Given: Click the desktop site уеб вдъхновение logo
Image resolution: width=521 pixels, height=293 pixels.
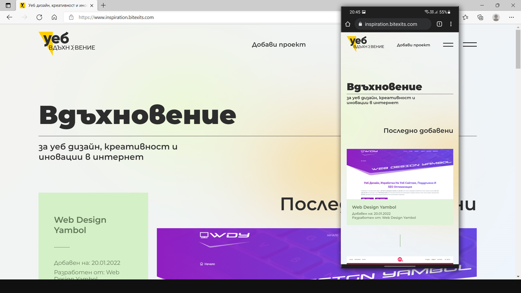Looking at the screenshot, I should point(67,43).
